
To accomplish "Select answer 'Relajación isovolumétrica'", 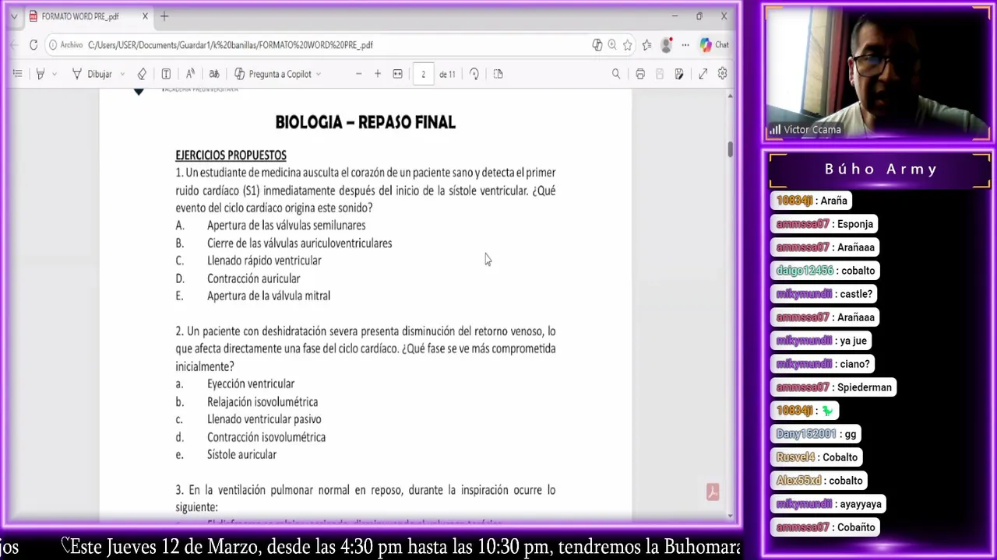I will tap(262, 402).
